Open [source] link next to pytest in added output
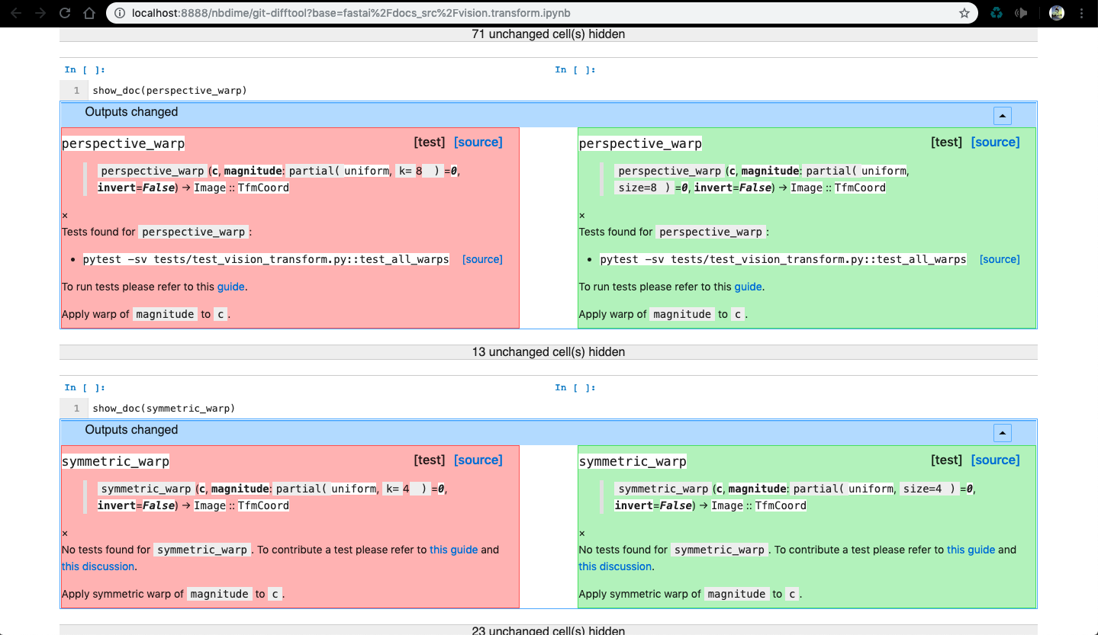This screenshot has height=635, width=1098. (1000, 259)
